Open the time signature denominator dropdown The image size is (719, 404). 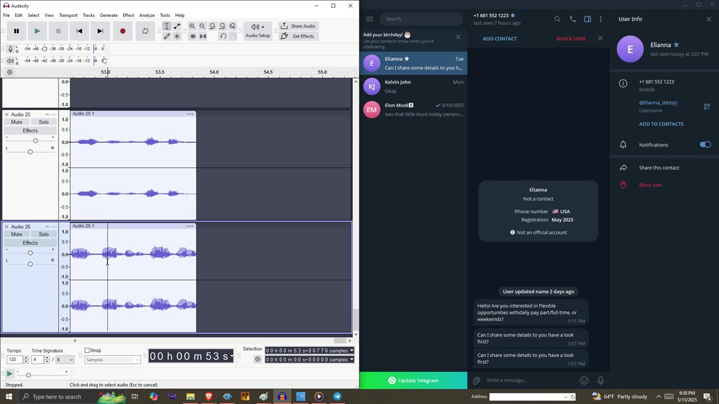click(x=65, y=360)
